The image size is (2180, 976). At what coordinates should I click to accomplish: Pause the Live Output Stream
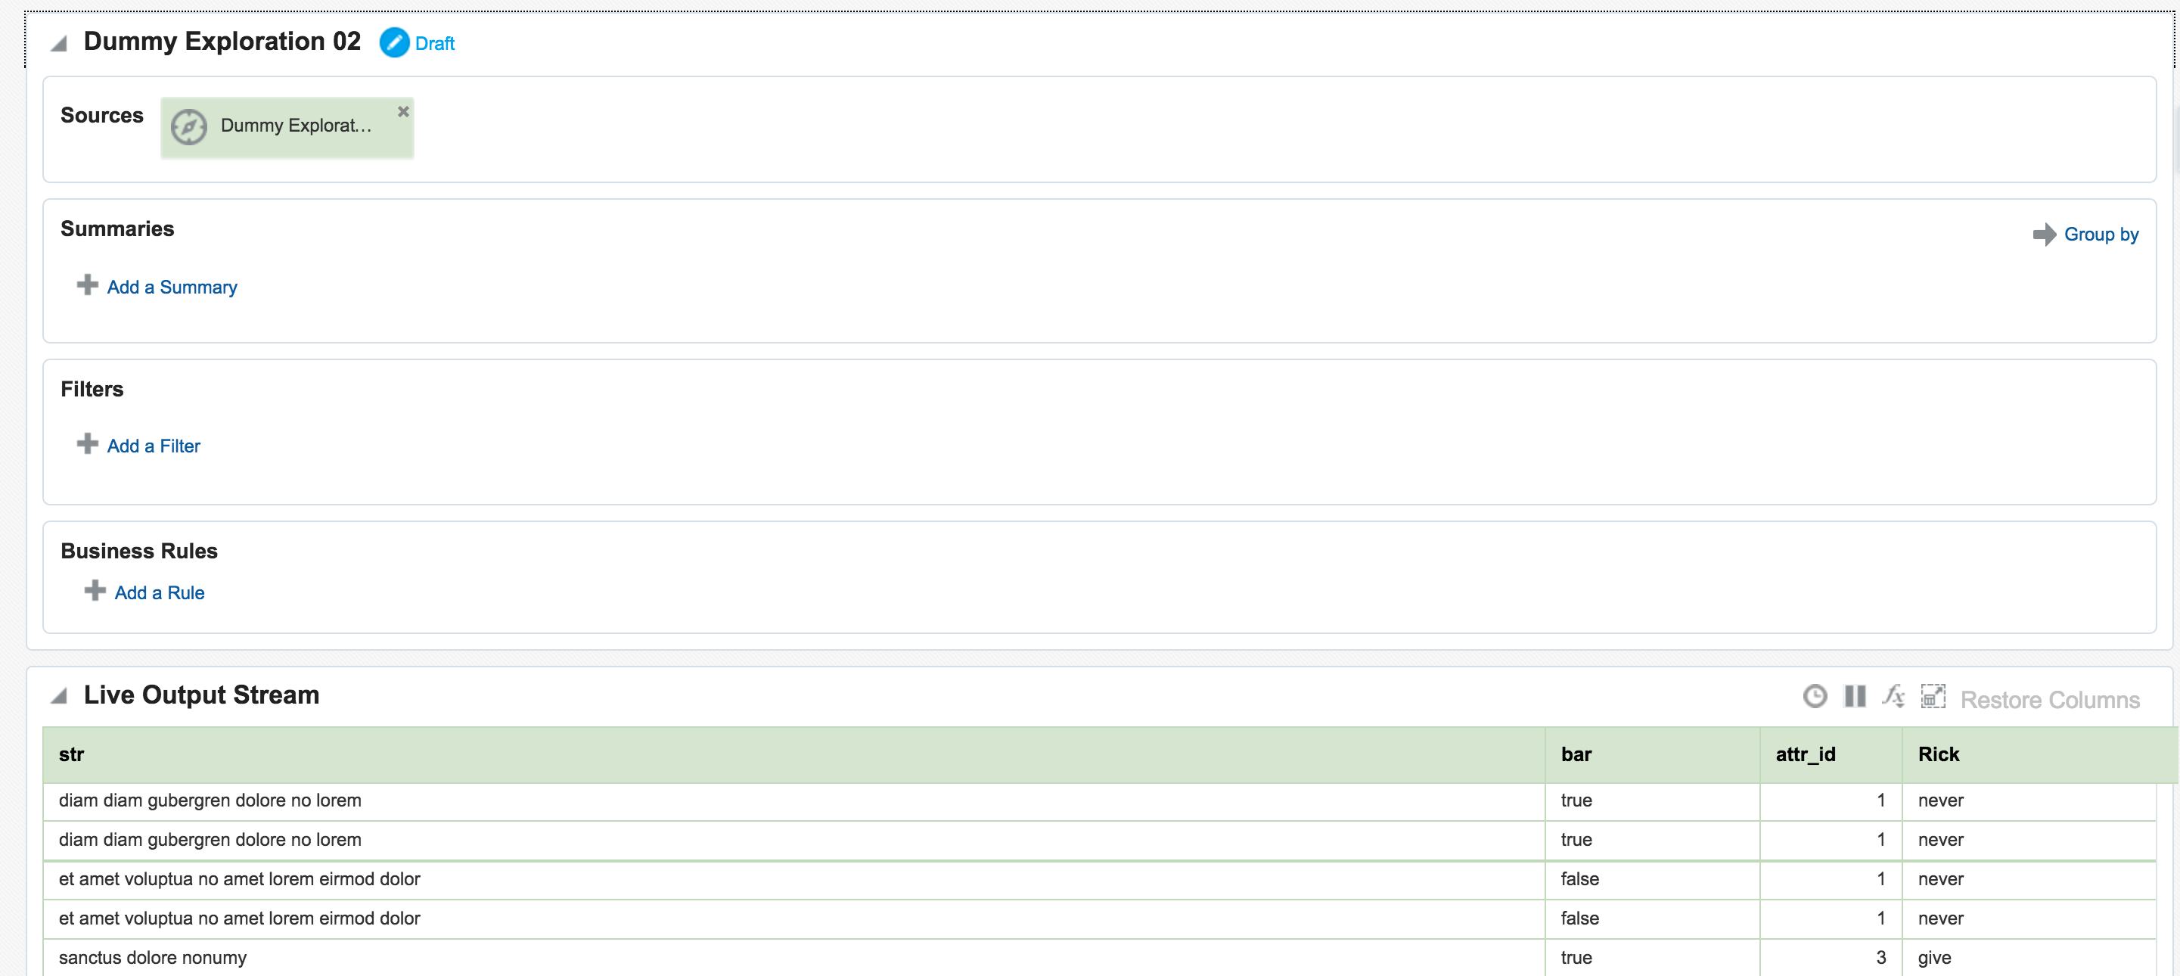click(x=1854, y=697)
